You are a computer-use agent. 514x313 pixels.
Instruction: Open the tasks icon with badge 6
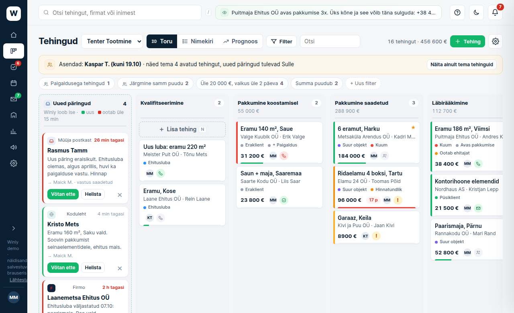point(14,67)
